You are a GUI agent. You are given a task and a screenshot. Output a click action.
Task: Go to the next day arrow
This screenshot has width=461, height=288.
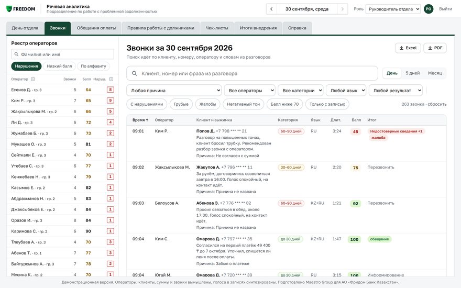[342, 9]
